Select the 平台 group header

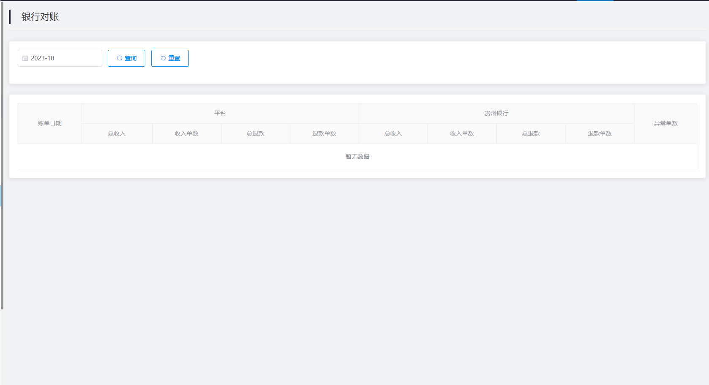pos(220,113)
